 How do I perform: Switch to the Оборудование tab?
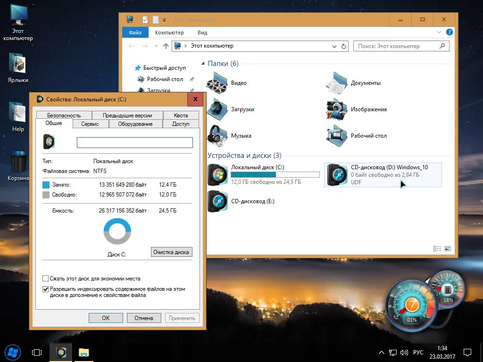coord(135,124)
